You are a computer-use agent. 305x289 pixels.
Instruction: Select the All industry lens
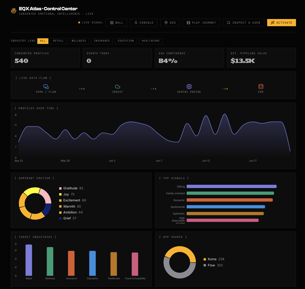pyautogui.click(x=43, y=41)
